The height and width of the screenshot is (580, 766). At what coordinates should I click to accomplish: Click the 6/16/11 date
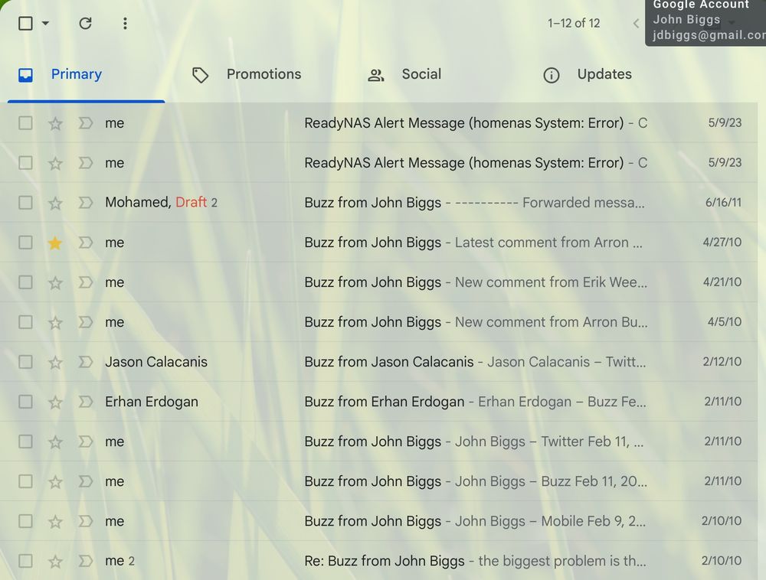pyautogui.click(x=723, y=203)
